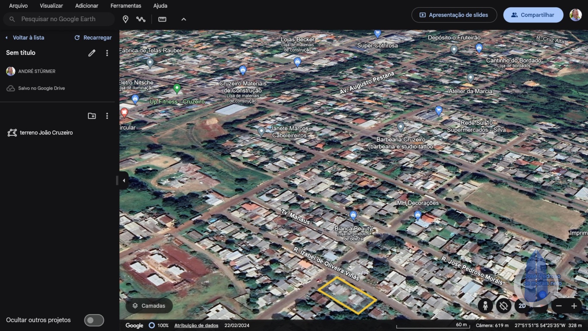588x331 pixels.
Task: Select the yellow outlined terrain polygon
Action: coord(347,295)
